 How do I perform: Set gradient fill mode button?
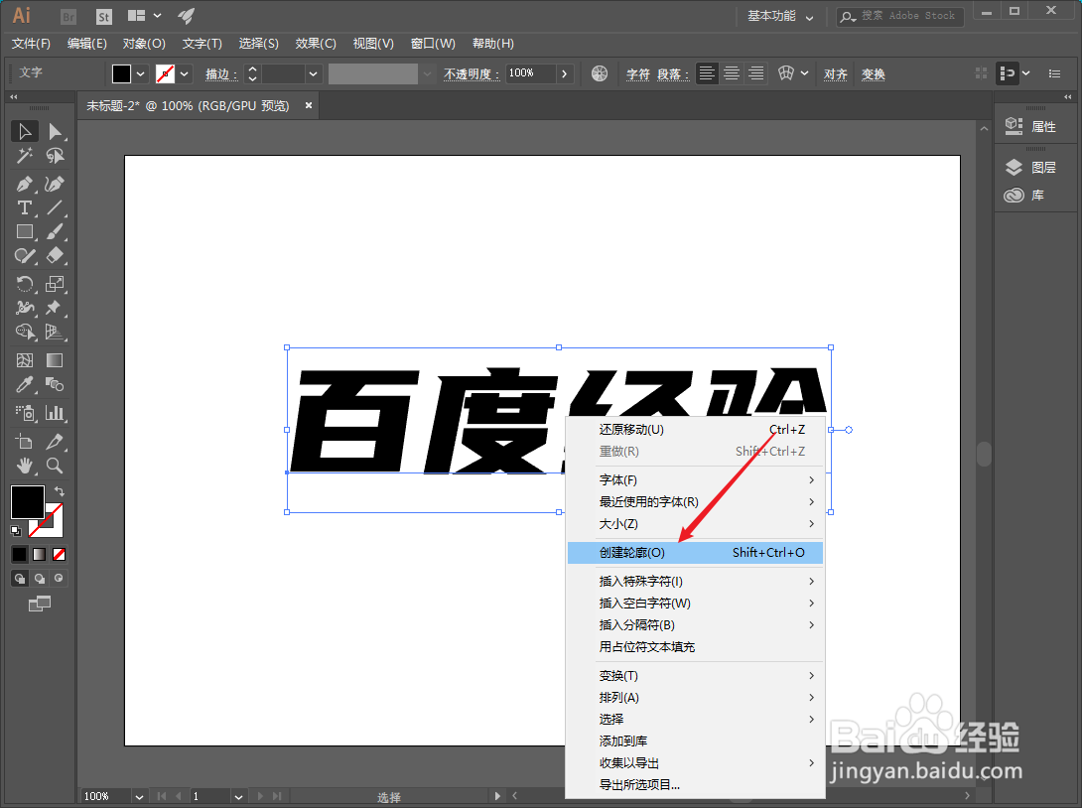pyautogui.click(x=40, y=554)
